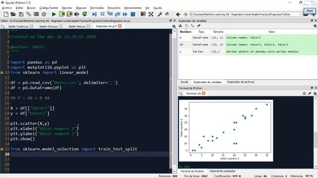Screen dimensions: 318x178
Task: Go back with left arrow icon
Action: pos(178,14)
